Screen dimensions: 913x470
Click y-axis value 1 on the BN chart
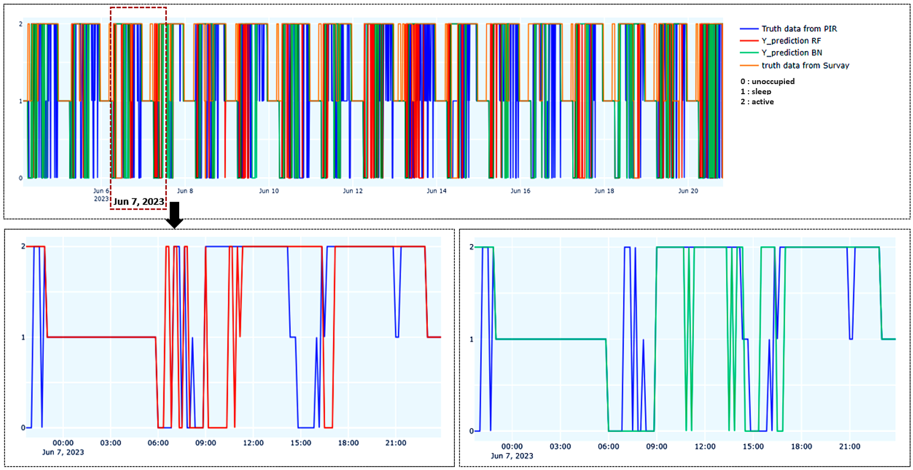472,339
